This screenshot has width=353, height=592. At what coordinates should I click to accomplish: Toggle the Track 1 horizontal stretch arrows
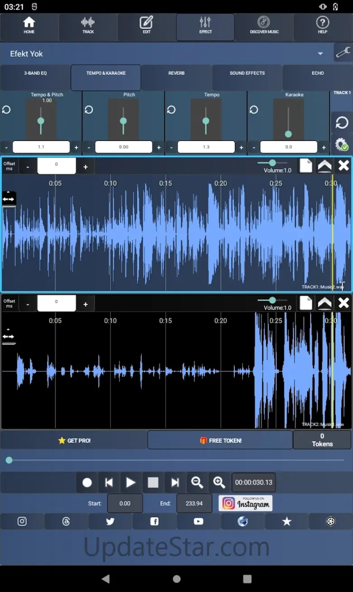click(x=9, y=199)
